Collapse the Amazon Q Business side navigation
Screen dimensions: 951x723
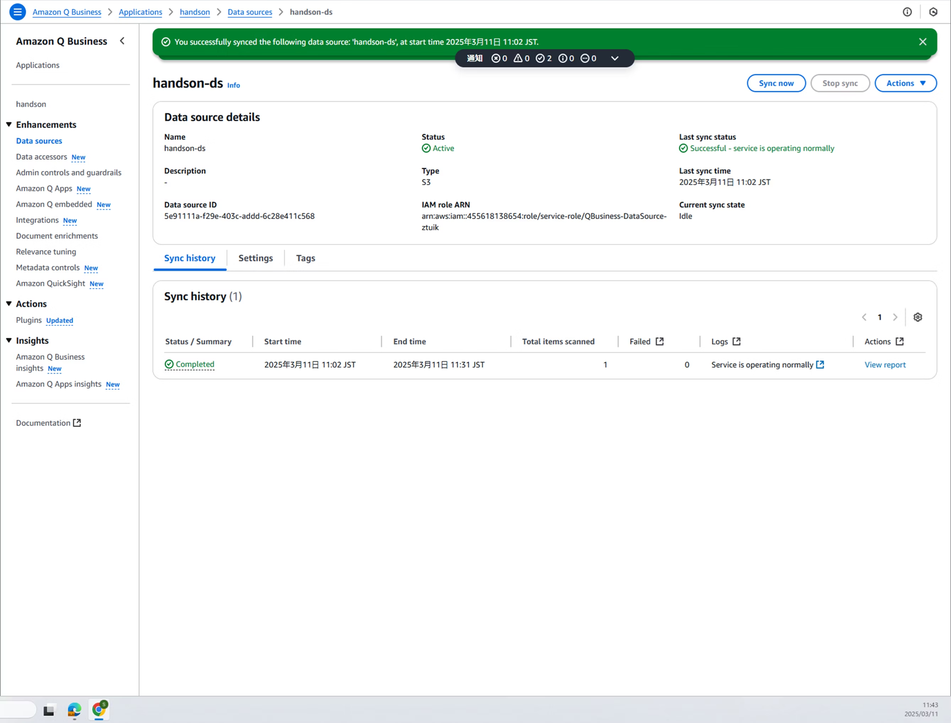pyautogui.click(x=122, y=41)
